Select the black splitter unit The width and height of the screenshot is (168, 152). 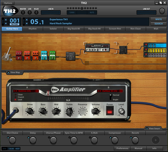point(71,56)
